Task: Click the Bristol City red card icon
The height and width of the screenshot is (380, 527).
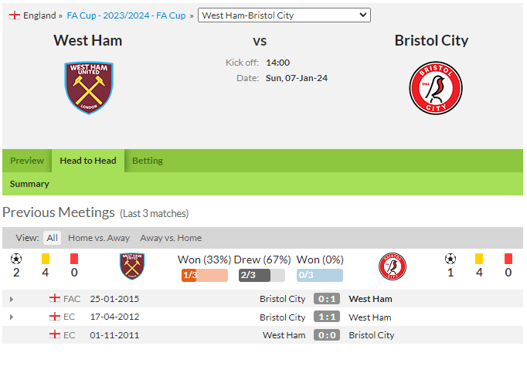Action: pos(508,259)
